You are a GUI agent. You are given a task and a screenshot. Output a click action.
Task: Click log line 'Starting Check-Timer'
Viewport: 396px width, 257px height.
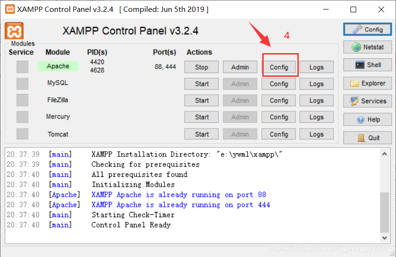point(133,215)
